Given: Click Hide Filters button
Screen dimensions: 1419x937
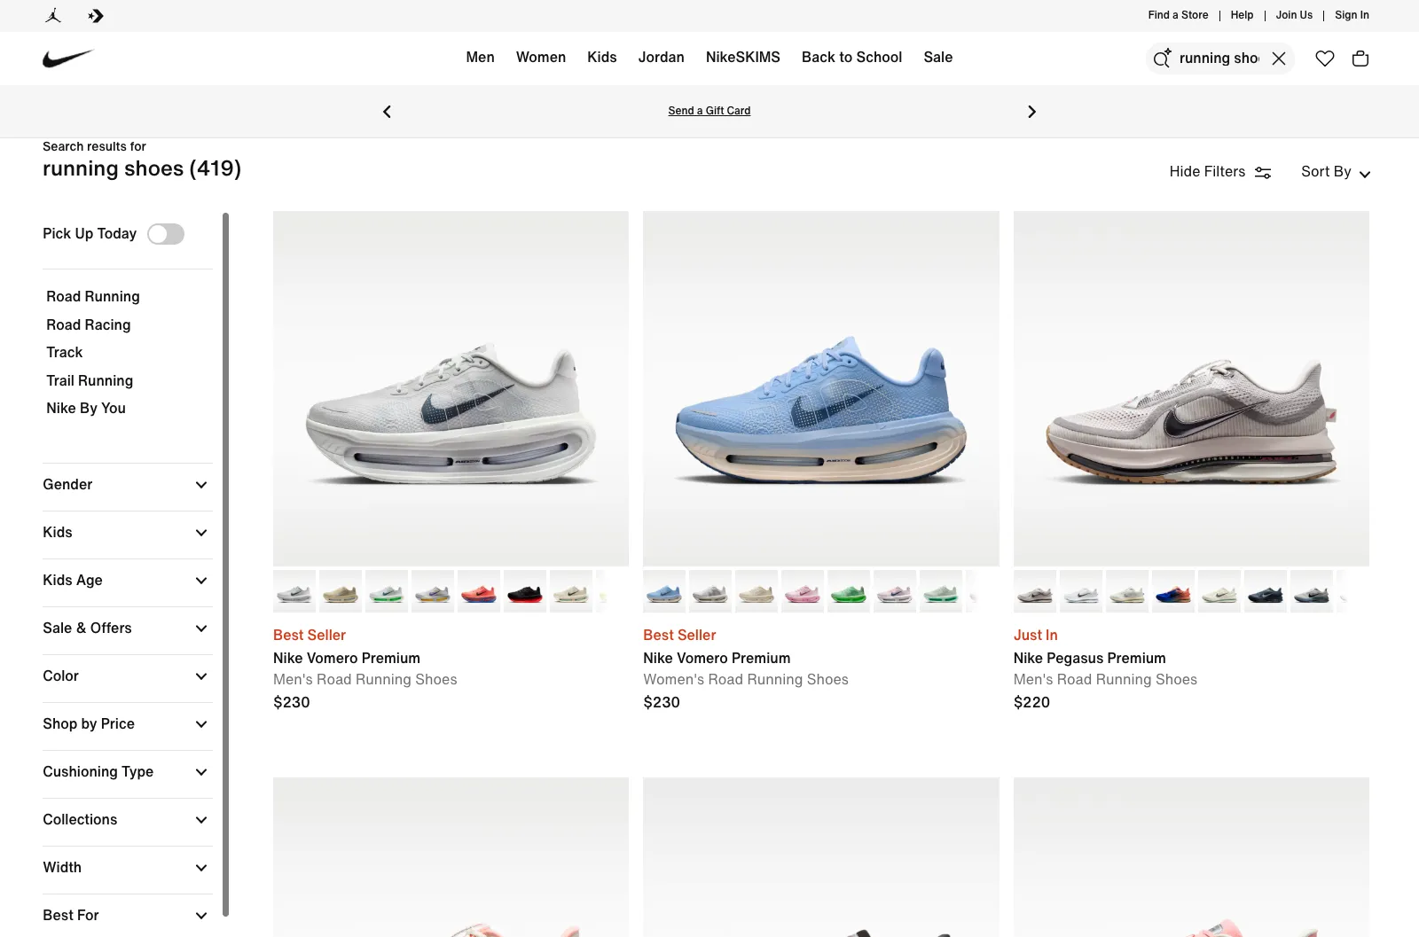Looking at the screenshot, I should pyautogui.click(x=1220, y=172).
